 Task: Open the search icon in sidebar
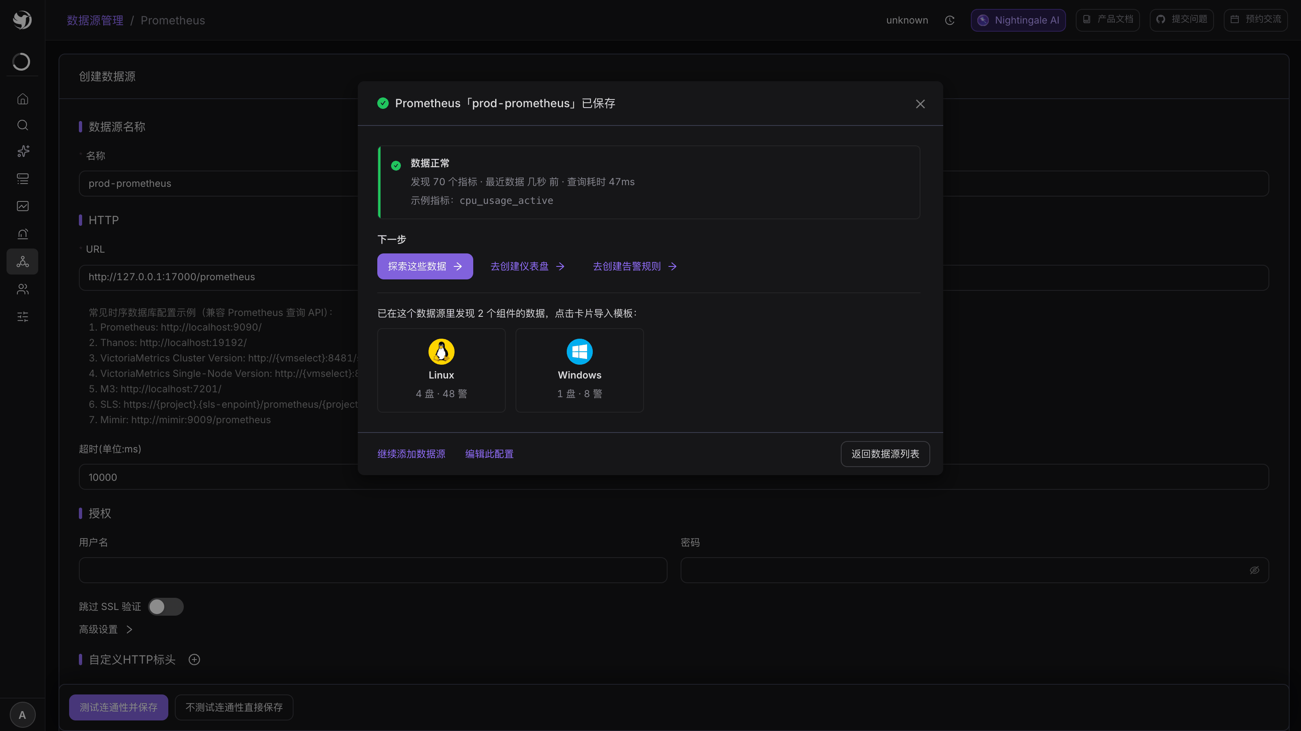[x=23, y=125]
